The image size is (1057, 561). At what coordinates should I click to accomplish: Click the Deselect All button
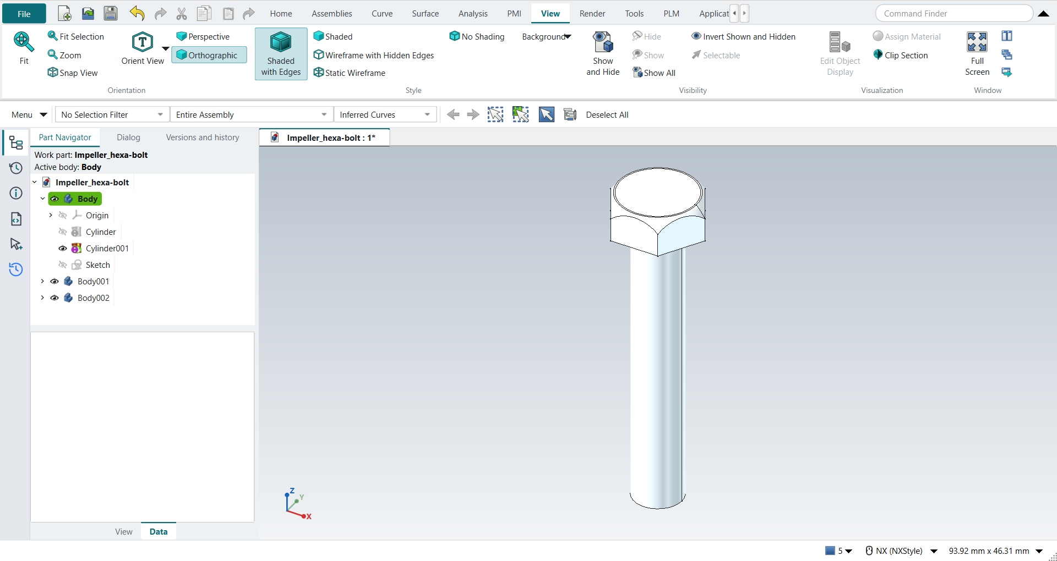click(607, 114)
